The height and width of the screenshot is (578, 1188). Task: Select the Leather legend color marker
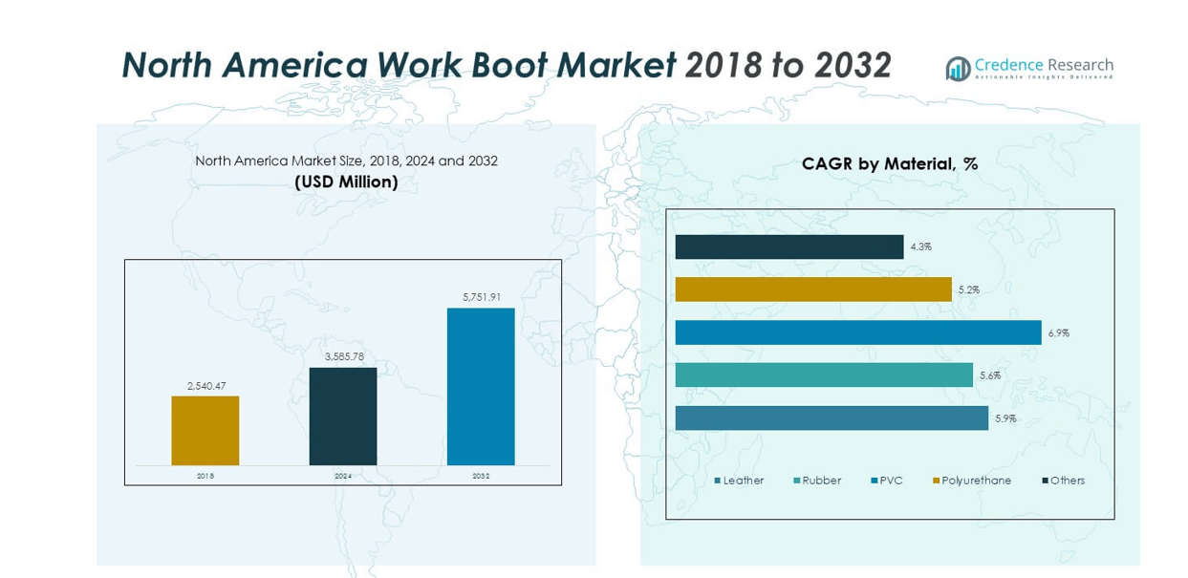tap(718, 481)
